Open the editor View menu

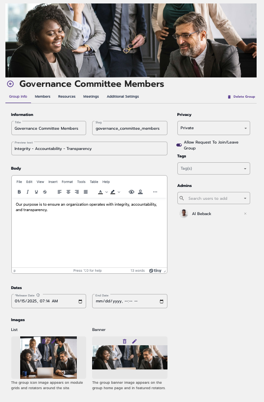coord(40,182)
